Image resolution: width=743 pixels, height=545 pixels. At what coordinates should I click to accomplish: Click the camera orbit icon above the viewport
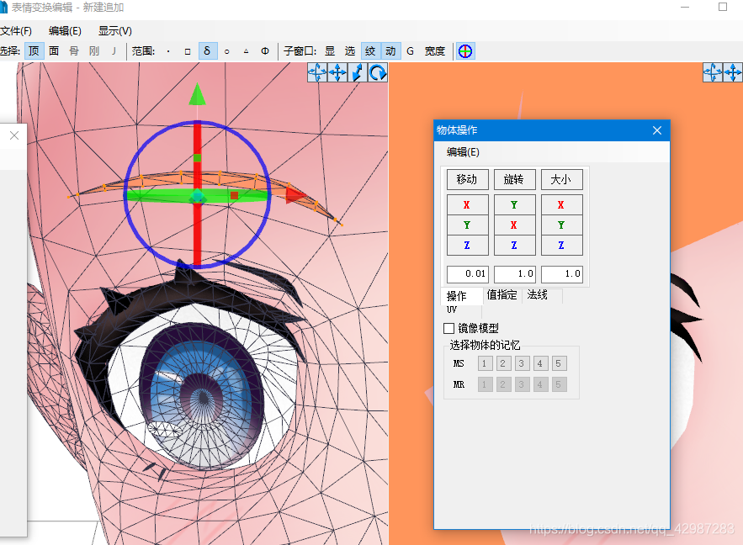pos(316,72)
